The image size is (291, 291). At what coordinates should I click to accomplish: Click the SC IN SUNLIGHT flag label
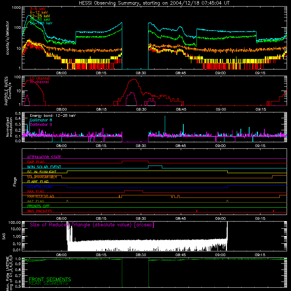point(42,172)
